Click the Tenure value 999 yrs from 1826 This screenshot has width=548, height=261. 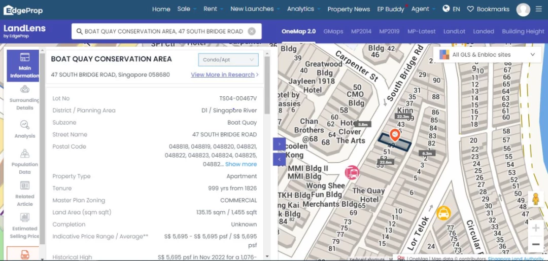tap(232, 189)
